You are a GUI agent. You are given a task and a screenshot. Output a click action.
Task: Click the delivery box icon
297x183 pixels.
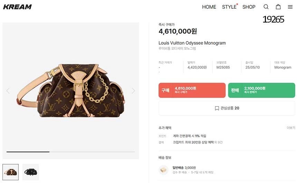[x=163, y=170]
